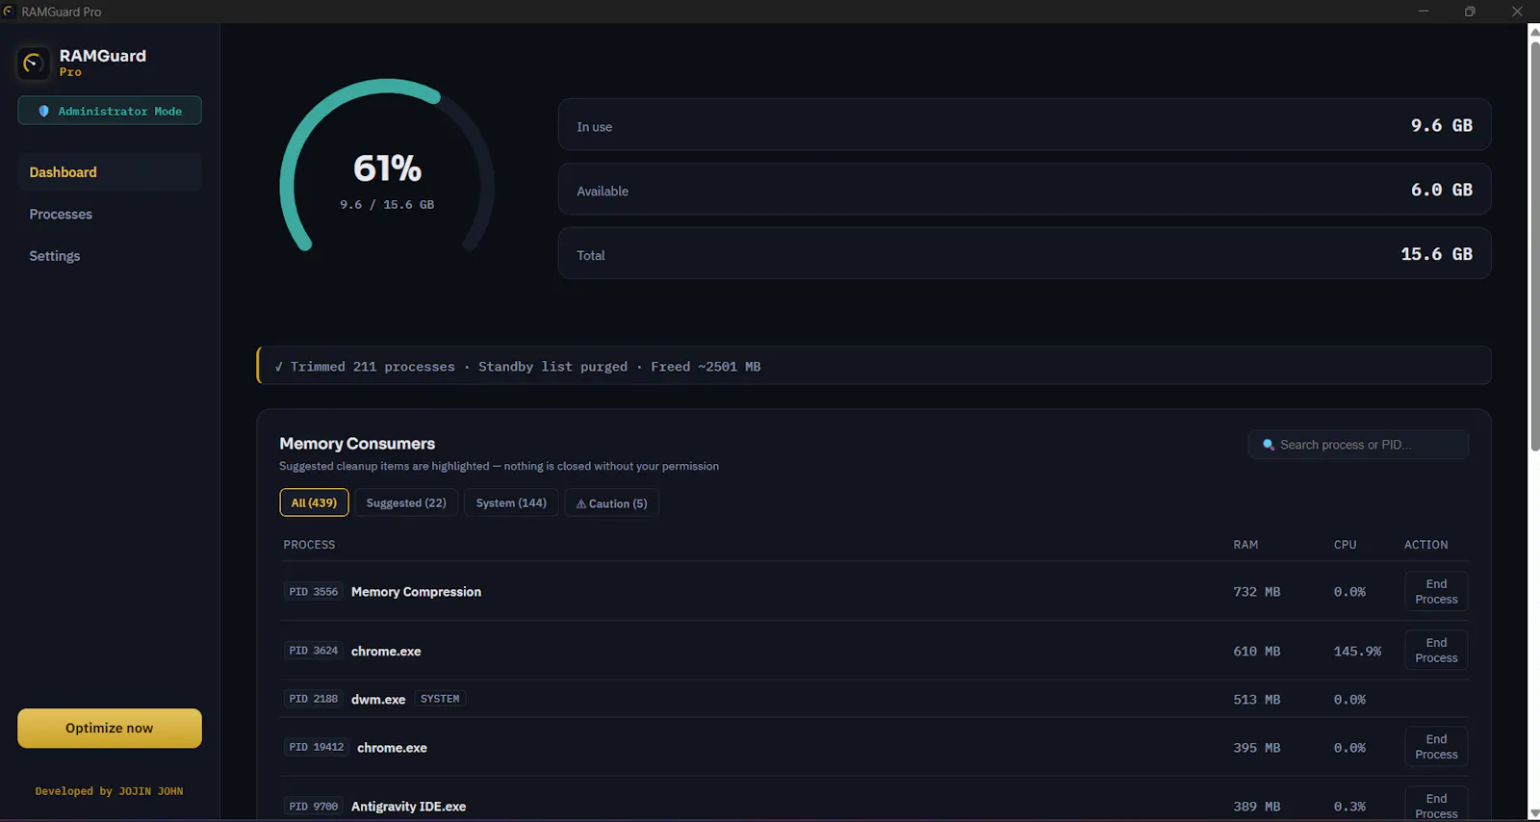Screen dimensions: 1540x822
Task: Open the Processes page
Action: (109, 214)
